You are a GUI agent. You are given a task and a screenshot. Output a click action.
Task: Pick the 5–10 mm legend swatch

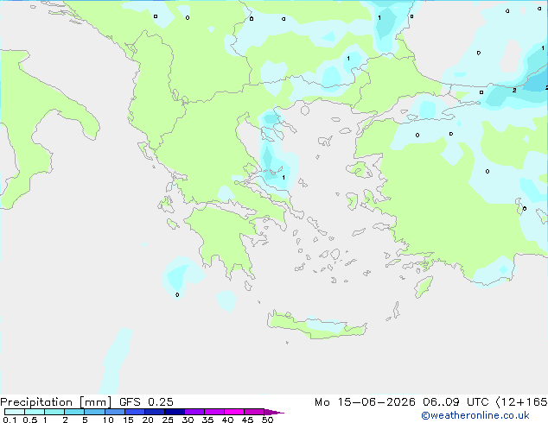94,412
